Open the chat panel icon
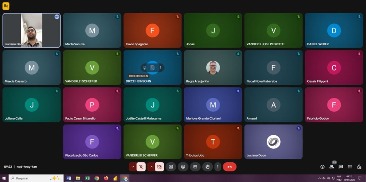Viewport: 366px width, 182px height. (x=341, y=167)
